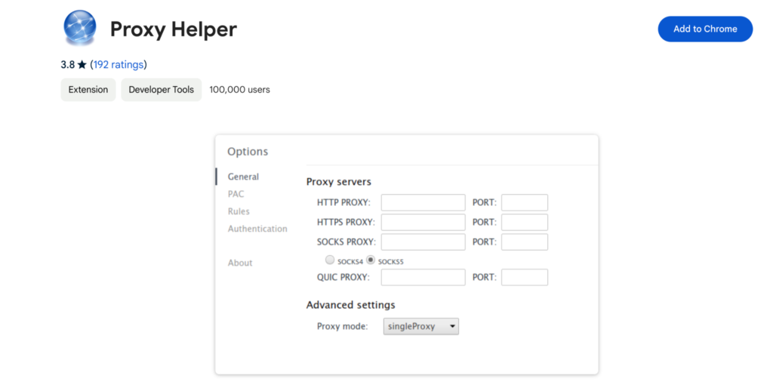Screen dimensions: 773x388
Task: Focus the HTTPS PROXY address field
Action: [x=423, y=223]
